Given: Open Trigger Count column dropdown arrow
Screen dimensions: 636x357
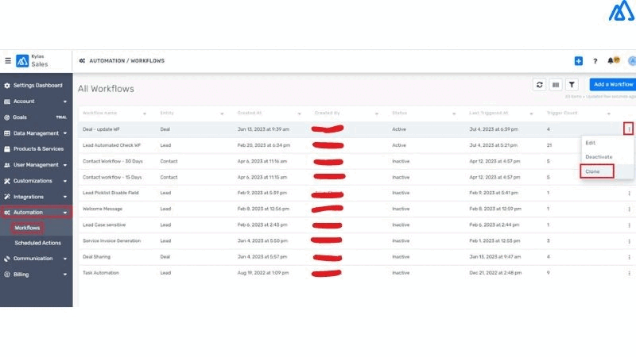Looking at the screenshot, I should point(608,113).
